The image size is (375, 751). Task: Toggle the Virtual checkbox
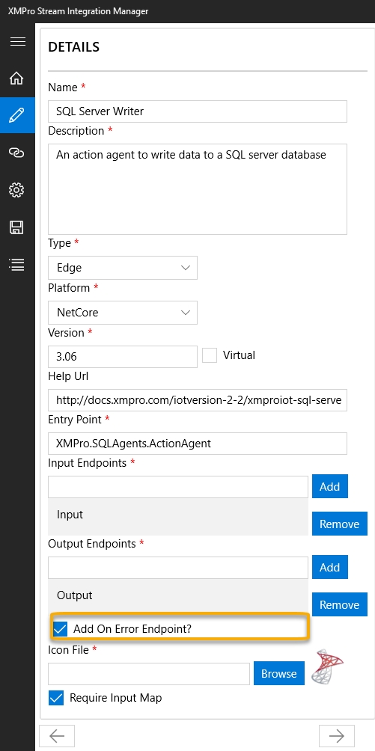[210, 355]
